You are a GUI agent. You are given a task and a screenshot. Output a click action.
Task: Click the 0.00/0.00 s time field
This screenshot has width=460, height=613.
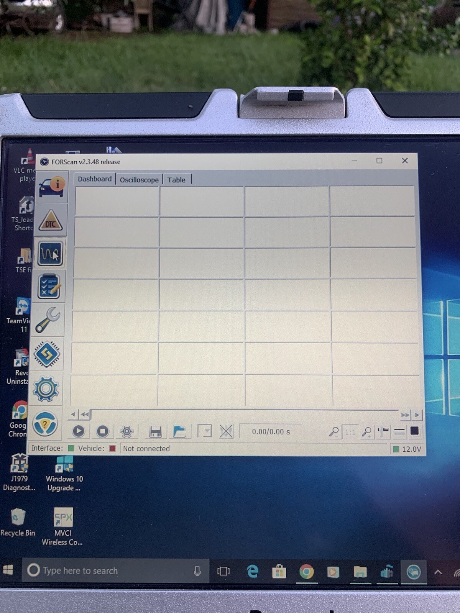pos(271,432)
